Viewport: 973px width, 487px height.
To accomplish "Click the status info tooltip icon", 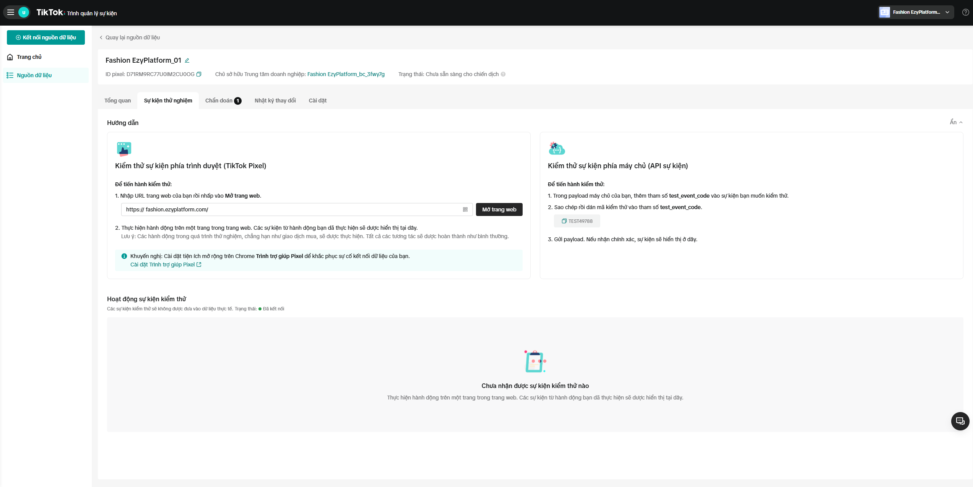I will (503, 74).
